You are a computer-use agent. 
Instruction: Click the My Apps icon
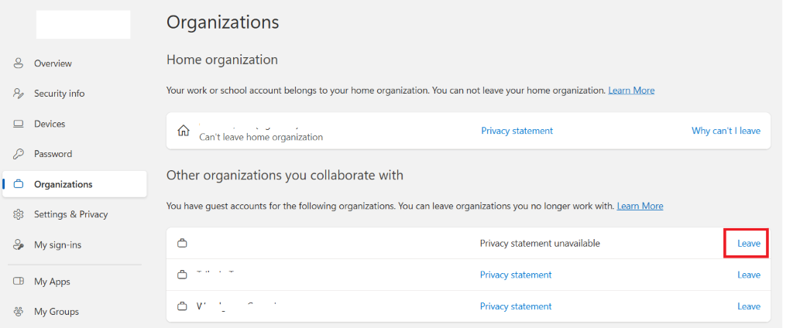[x=19, y=282]
